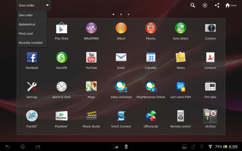The width and height of the screenshot is (242, 151).
Task: Tap the 74% battery indicator
Action: [221, 146]
